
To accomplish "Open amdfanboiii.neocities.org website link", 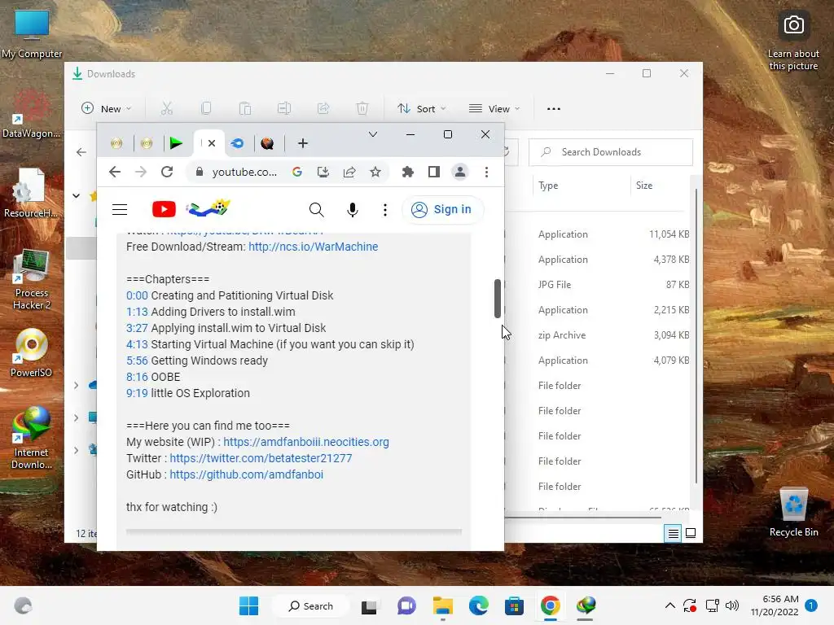I will pyautogui.click(x=306, y=442).
